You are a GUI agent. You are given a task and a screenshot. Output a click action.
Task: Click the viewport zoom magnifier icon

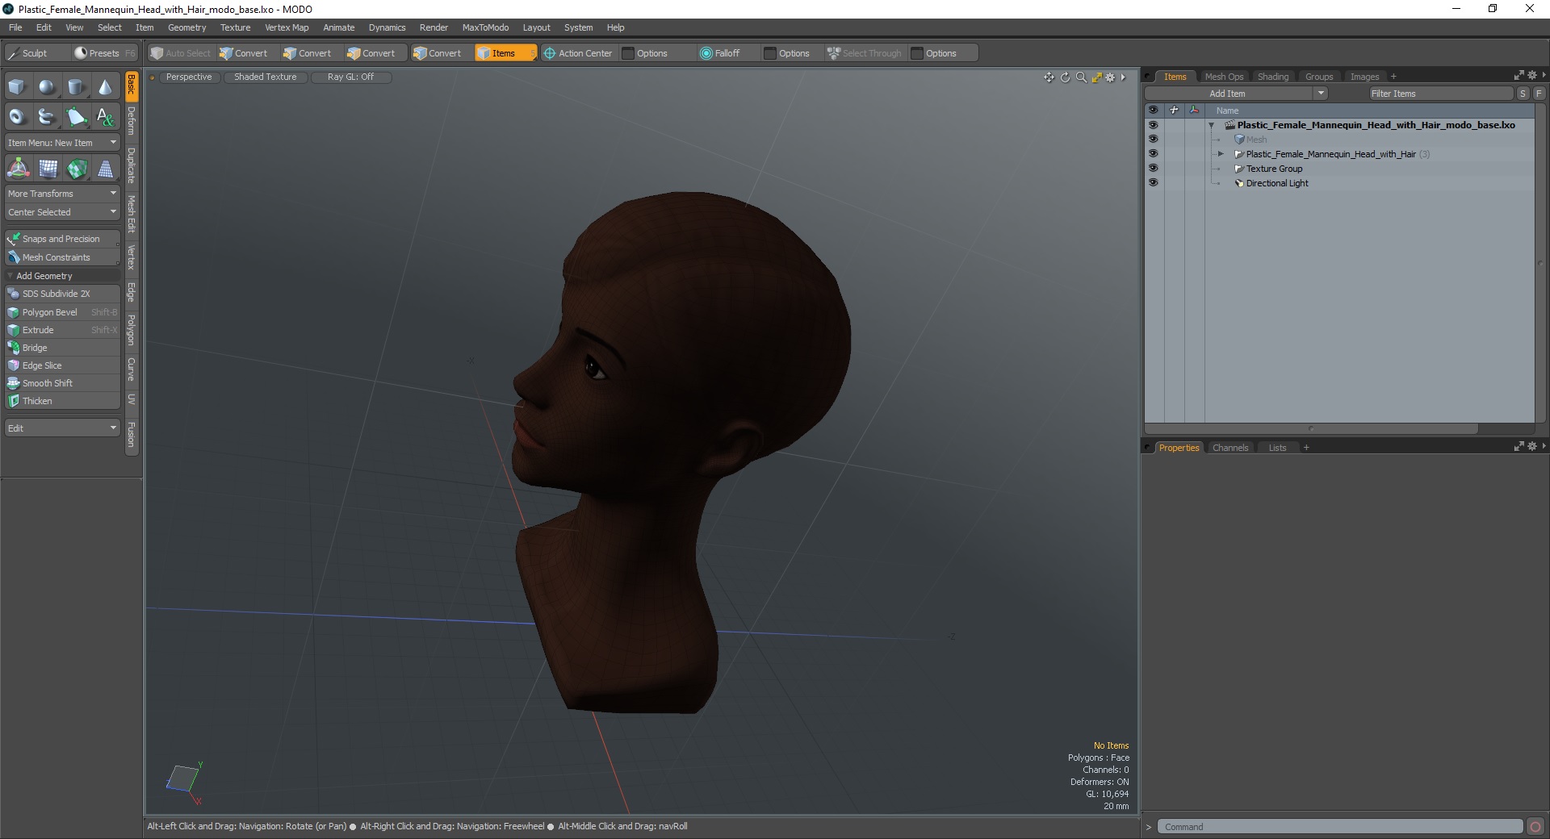[x=1081, y=77]
